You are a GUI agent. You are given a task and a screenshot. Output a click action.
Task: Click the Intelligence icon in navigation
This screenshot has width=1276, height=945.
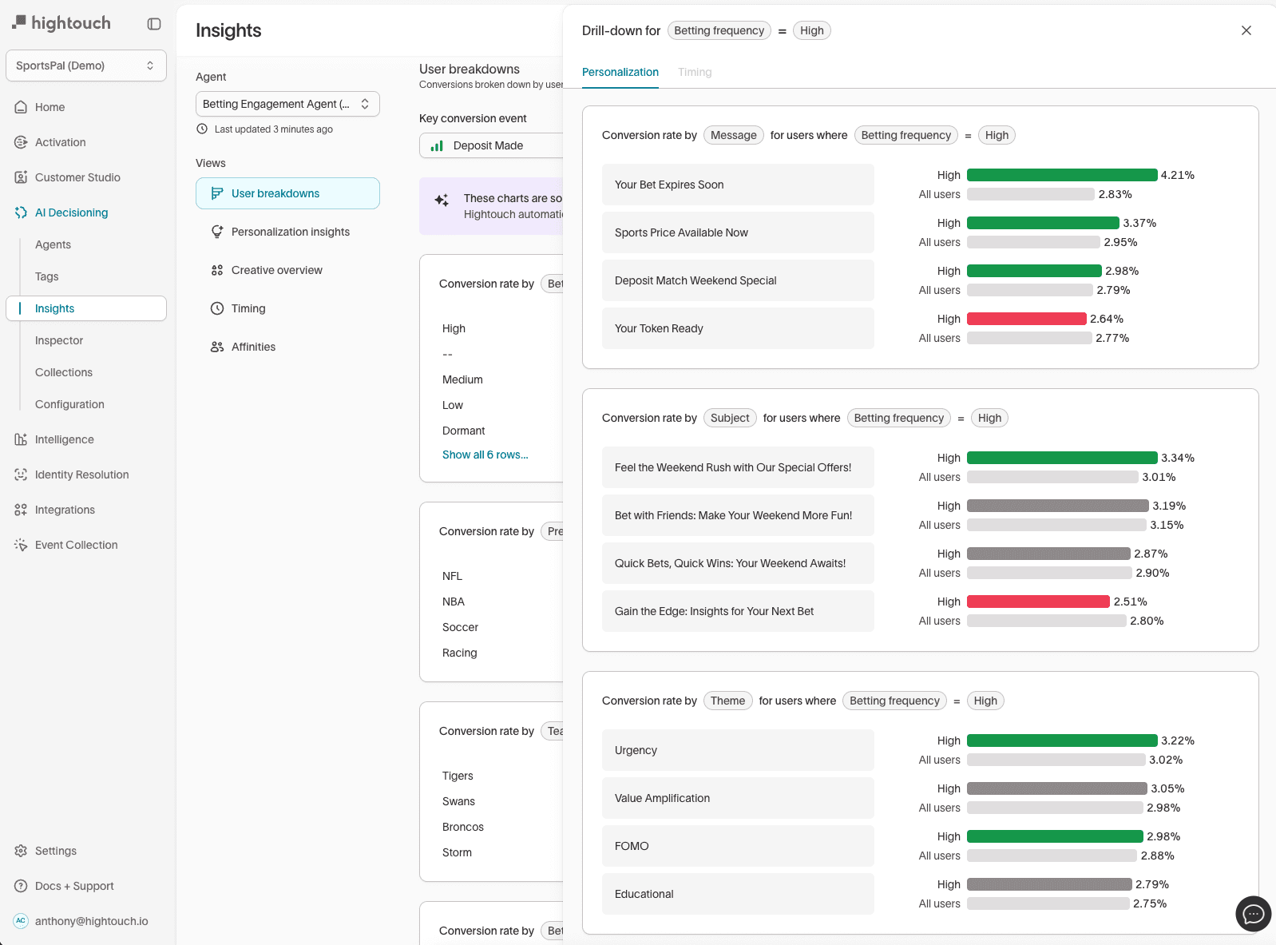click(21, 439)
